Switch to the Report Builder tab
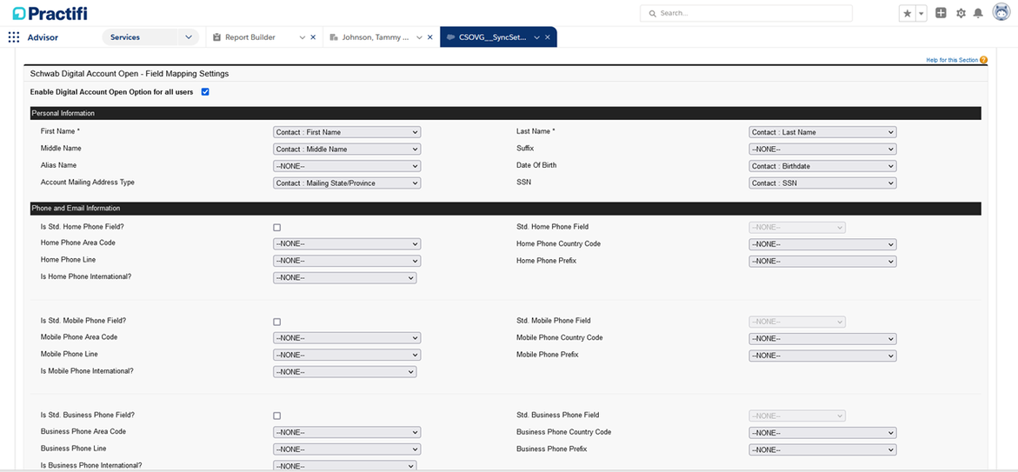 click(250, 37)
